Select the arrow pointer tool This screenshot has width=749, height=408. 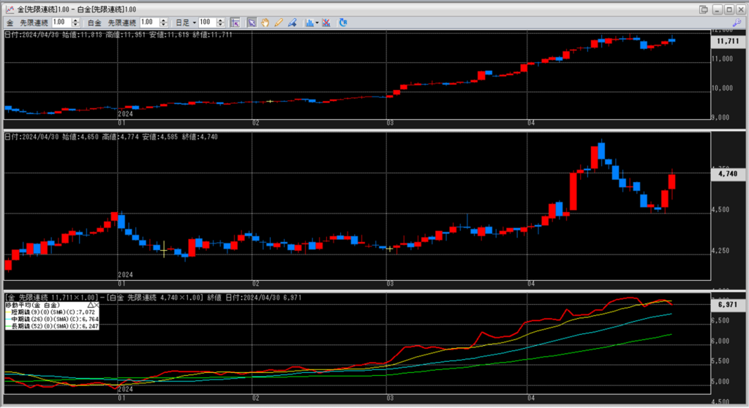251,23
